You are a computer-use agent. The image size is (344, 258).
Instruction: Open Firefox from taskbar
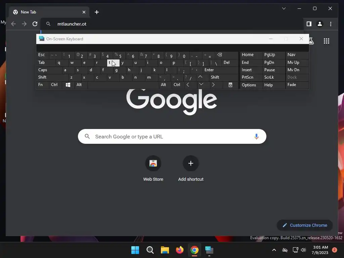pyautogui.click(x=180, y=250)
